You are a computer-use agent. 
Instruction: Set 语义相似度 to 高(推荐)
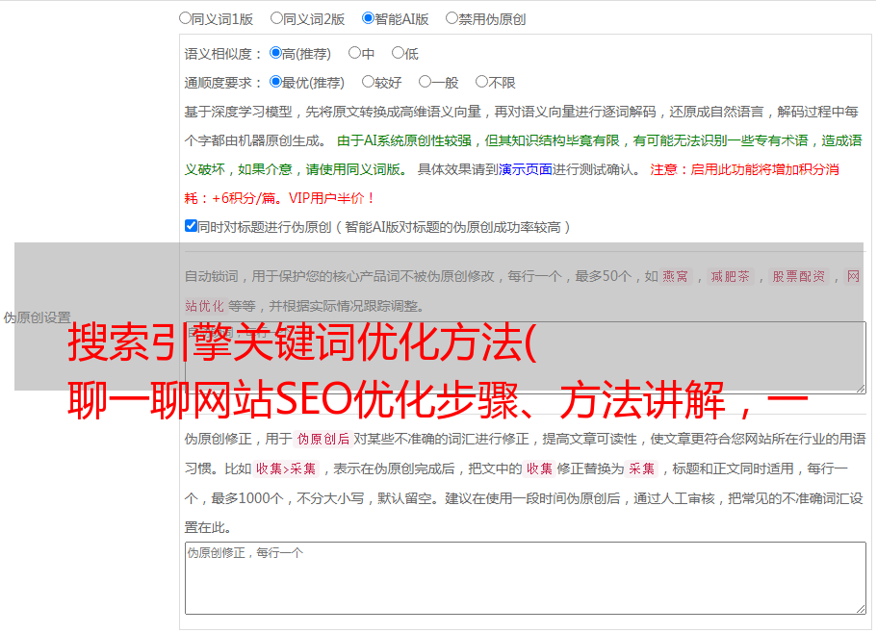point(276,53)
